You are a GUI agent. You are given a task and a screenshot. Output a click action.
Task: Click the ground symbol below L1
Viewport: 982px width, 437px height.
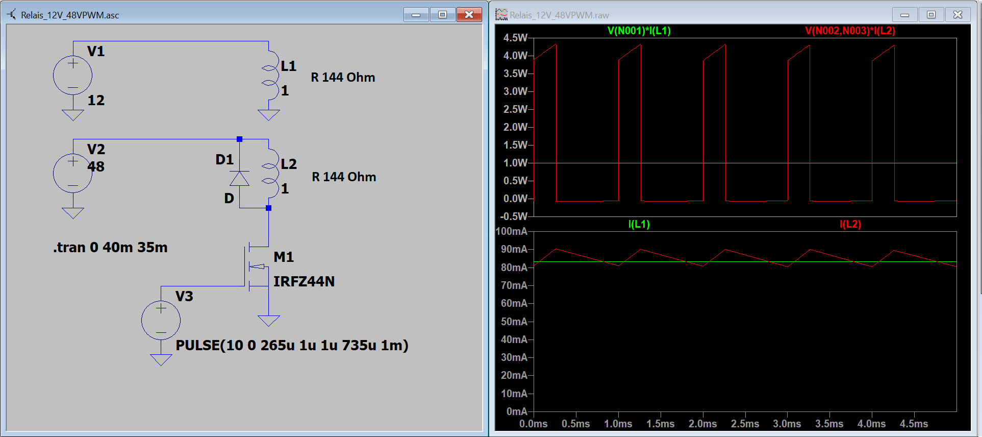click(269, 115)
